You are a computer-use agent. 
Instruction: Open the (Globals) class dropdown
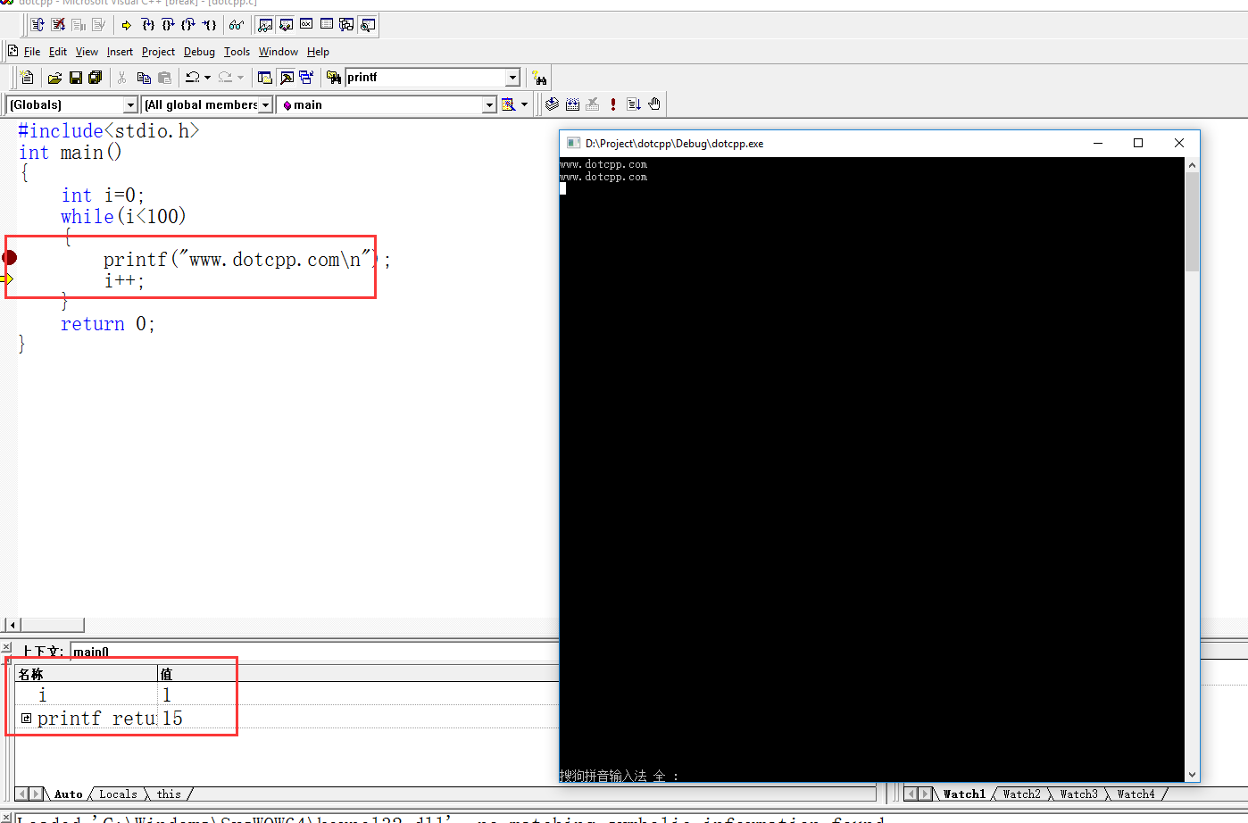130,105
